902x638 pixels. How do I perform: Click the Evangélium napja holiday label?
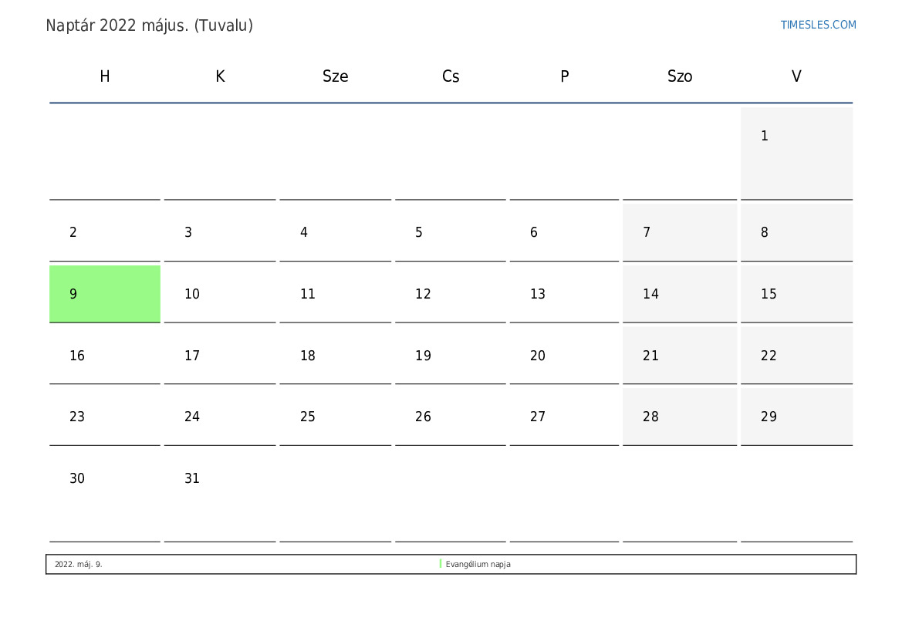click(478, 564)
